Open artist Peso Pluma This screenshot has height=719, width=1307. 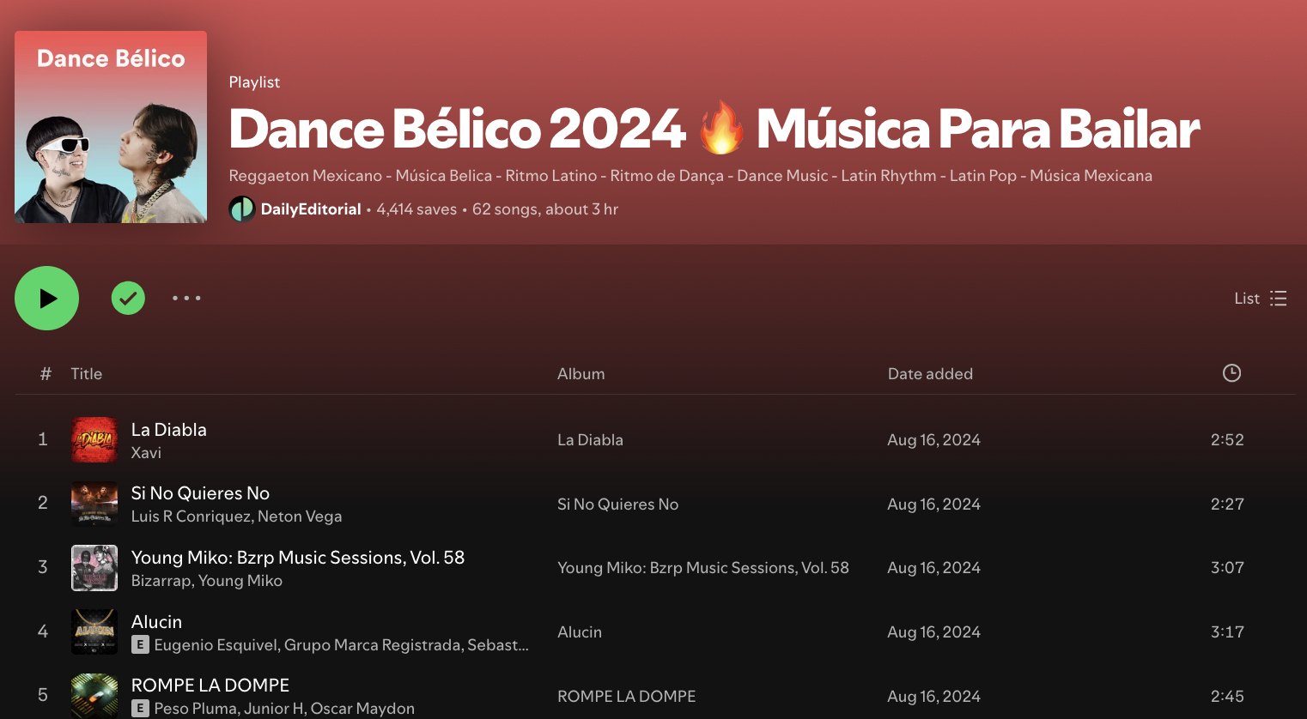[195, 708]
